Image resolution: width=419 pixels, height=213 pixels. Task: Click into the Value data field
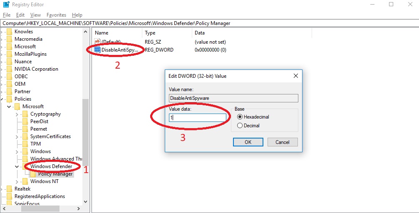pyautogui.click(x=198, y=118)
